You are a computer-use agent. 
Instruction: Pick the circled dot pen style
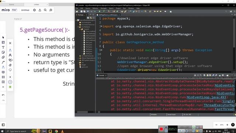pyautogui.click(x=10, y=82)
